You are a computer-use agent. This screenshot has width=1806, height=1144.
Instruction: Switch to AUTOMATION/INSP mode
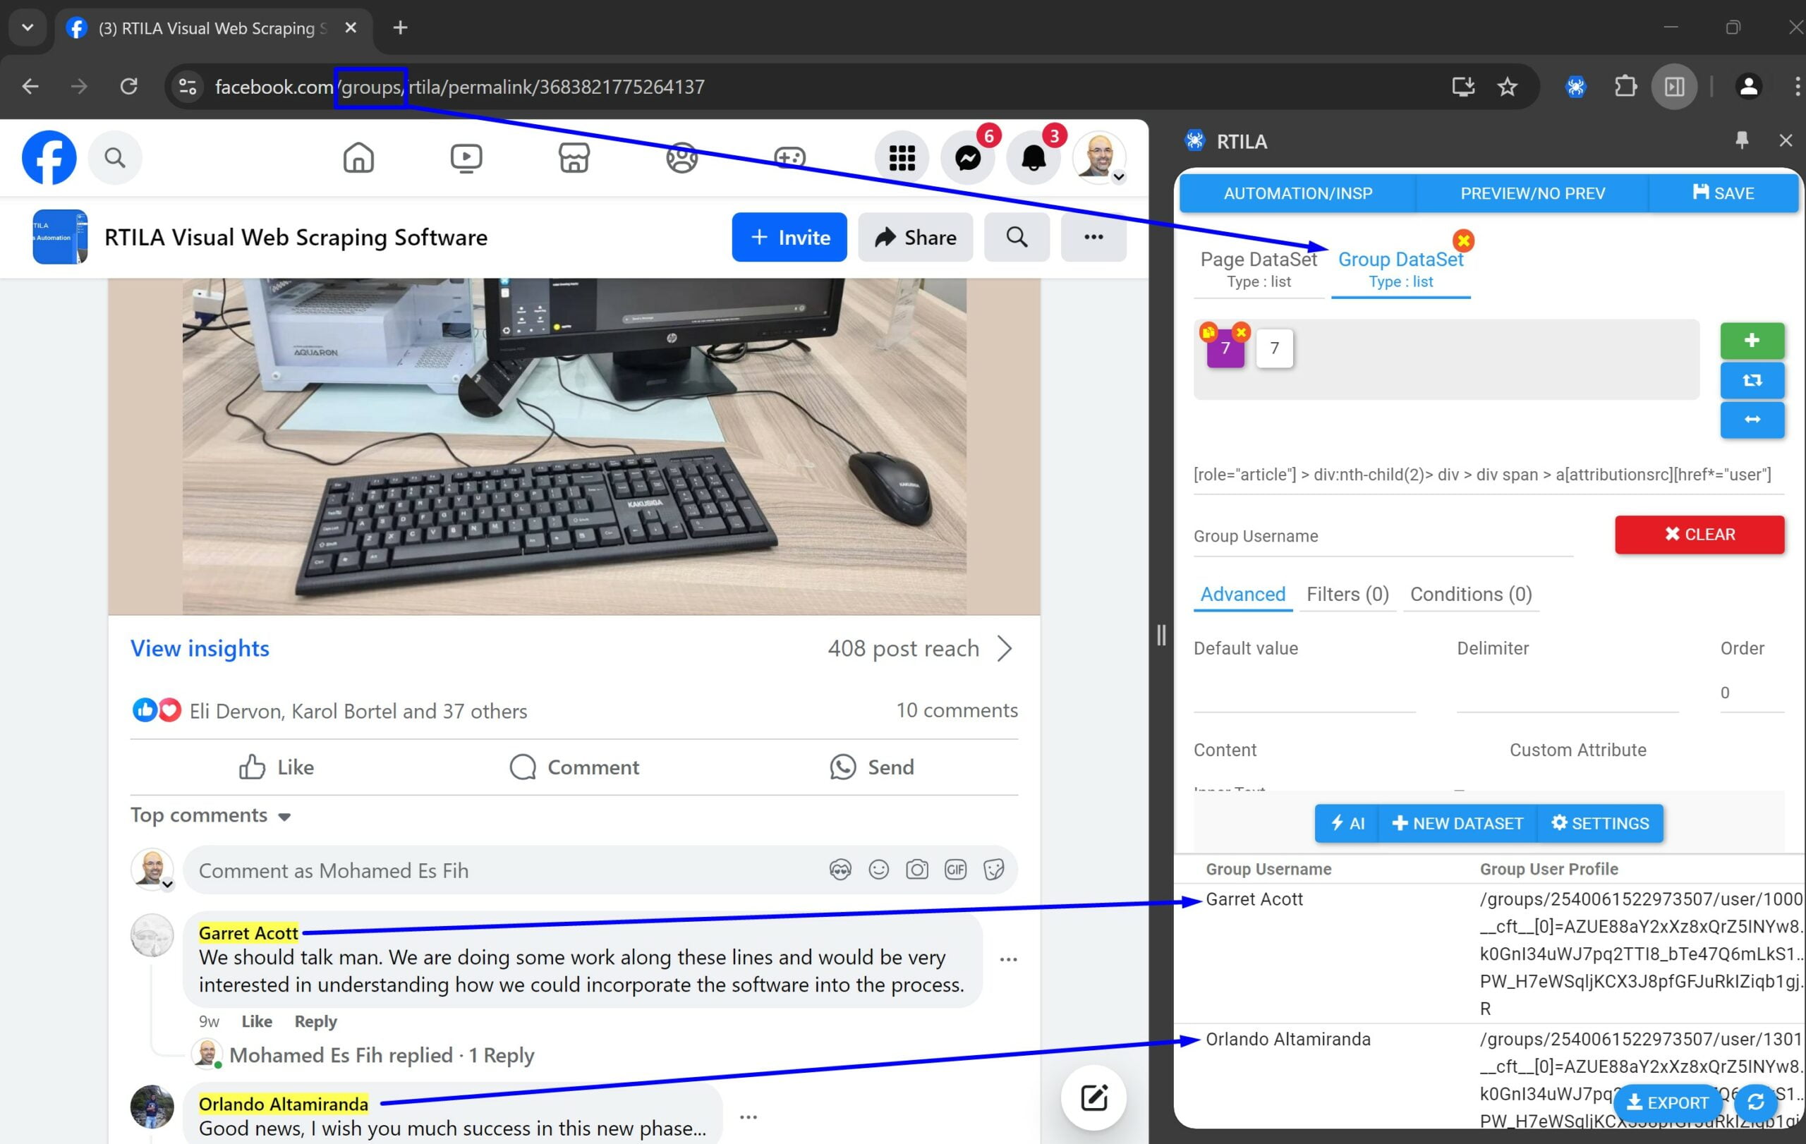1297,193
